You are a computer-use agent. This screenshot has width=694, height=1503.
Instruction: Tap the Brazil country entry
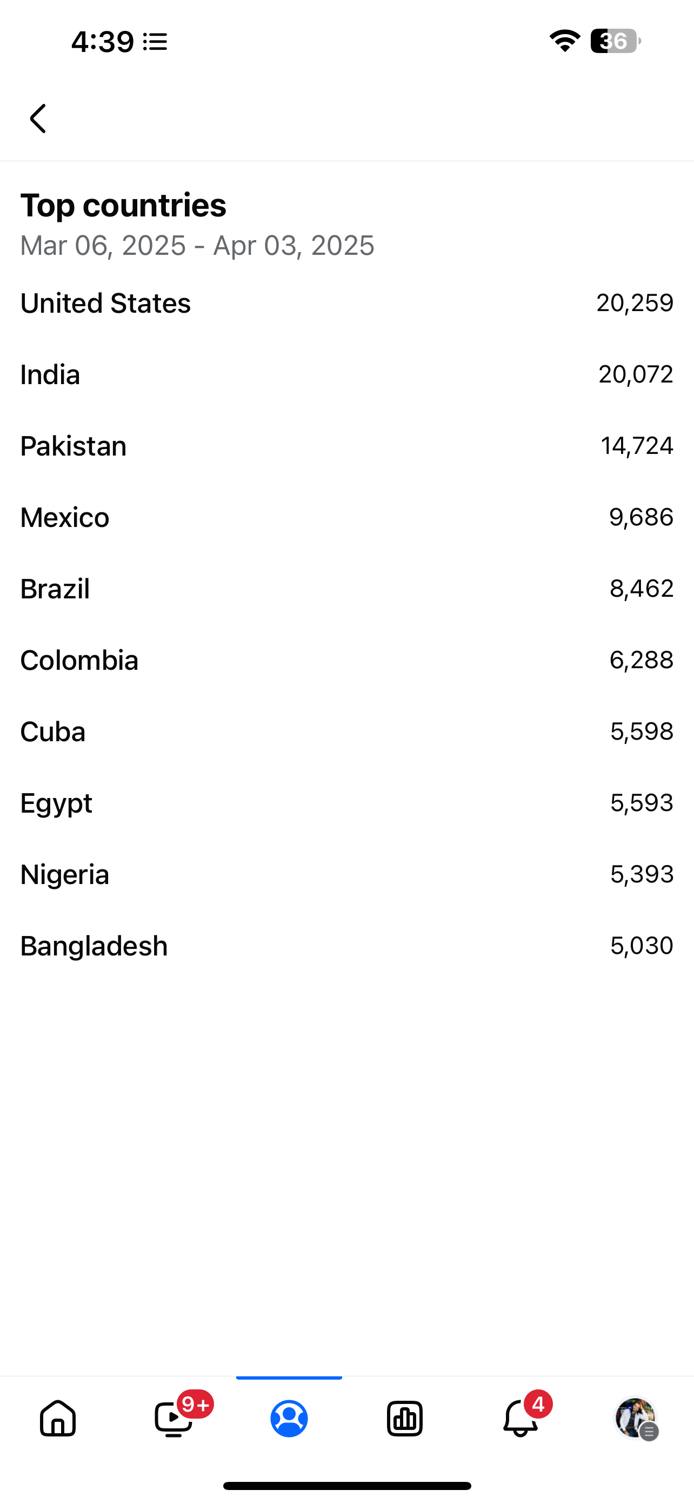[346, 589]
